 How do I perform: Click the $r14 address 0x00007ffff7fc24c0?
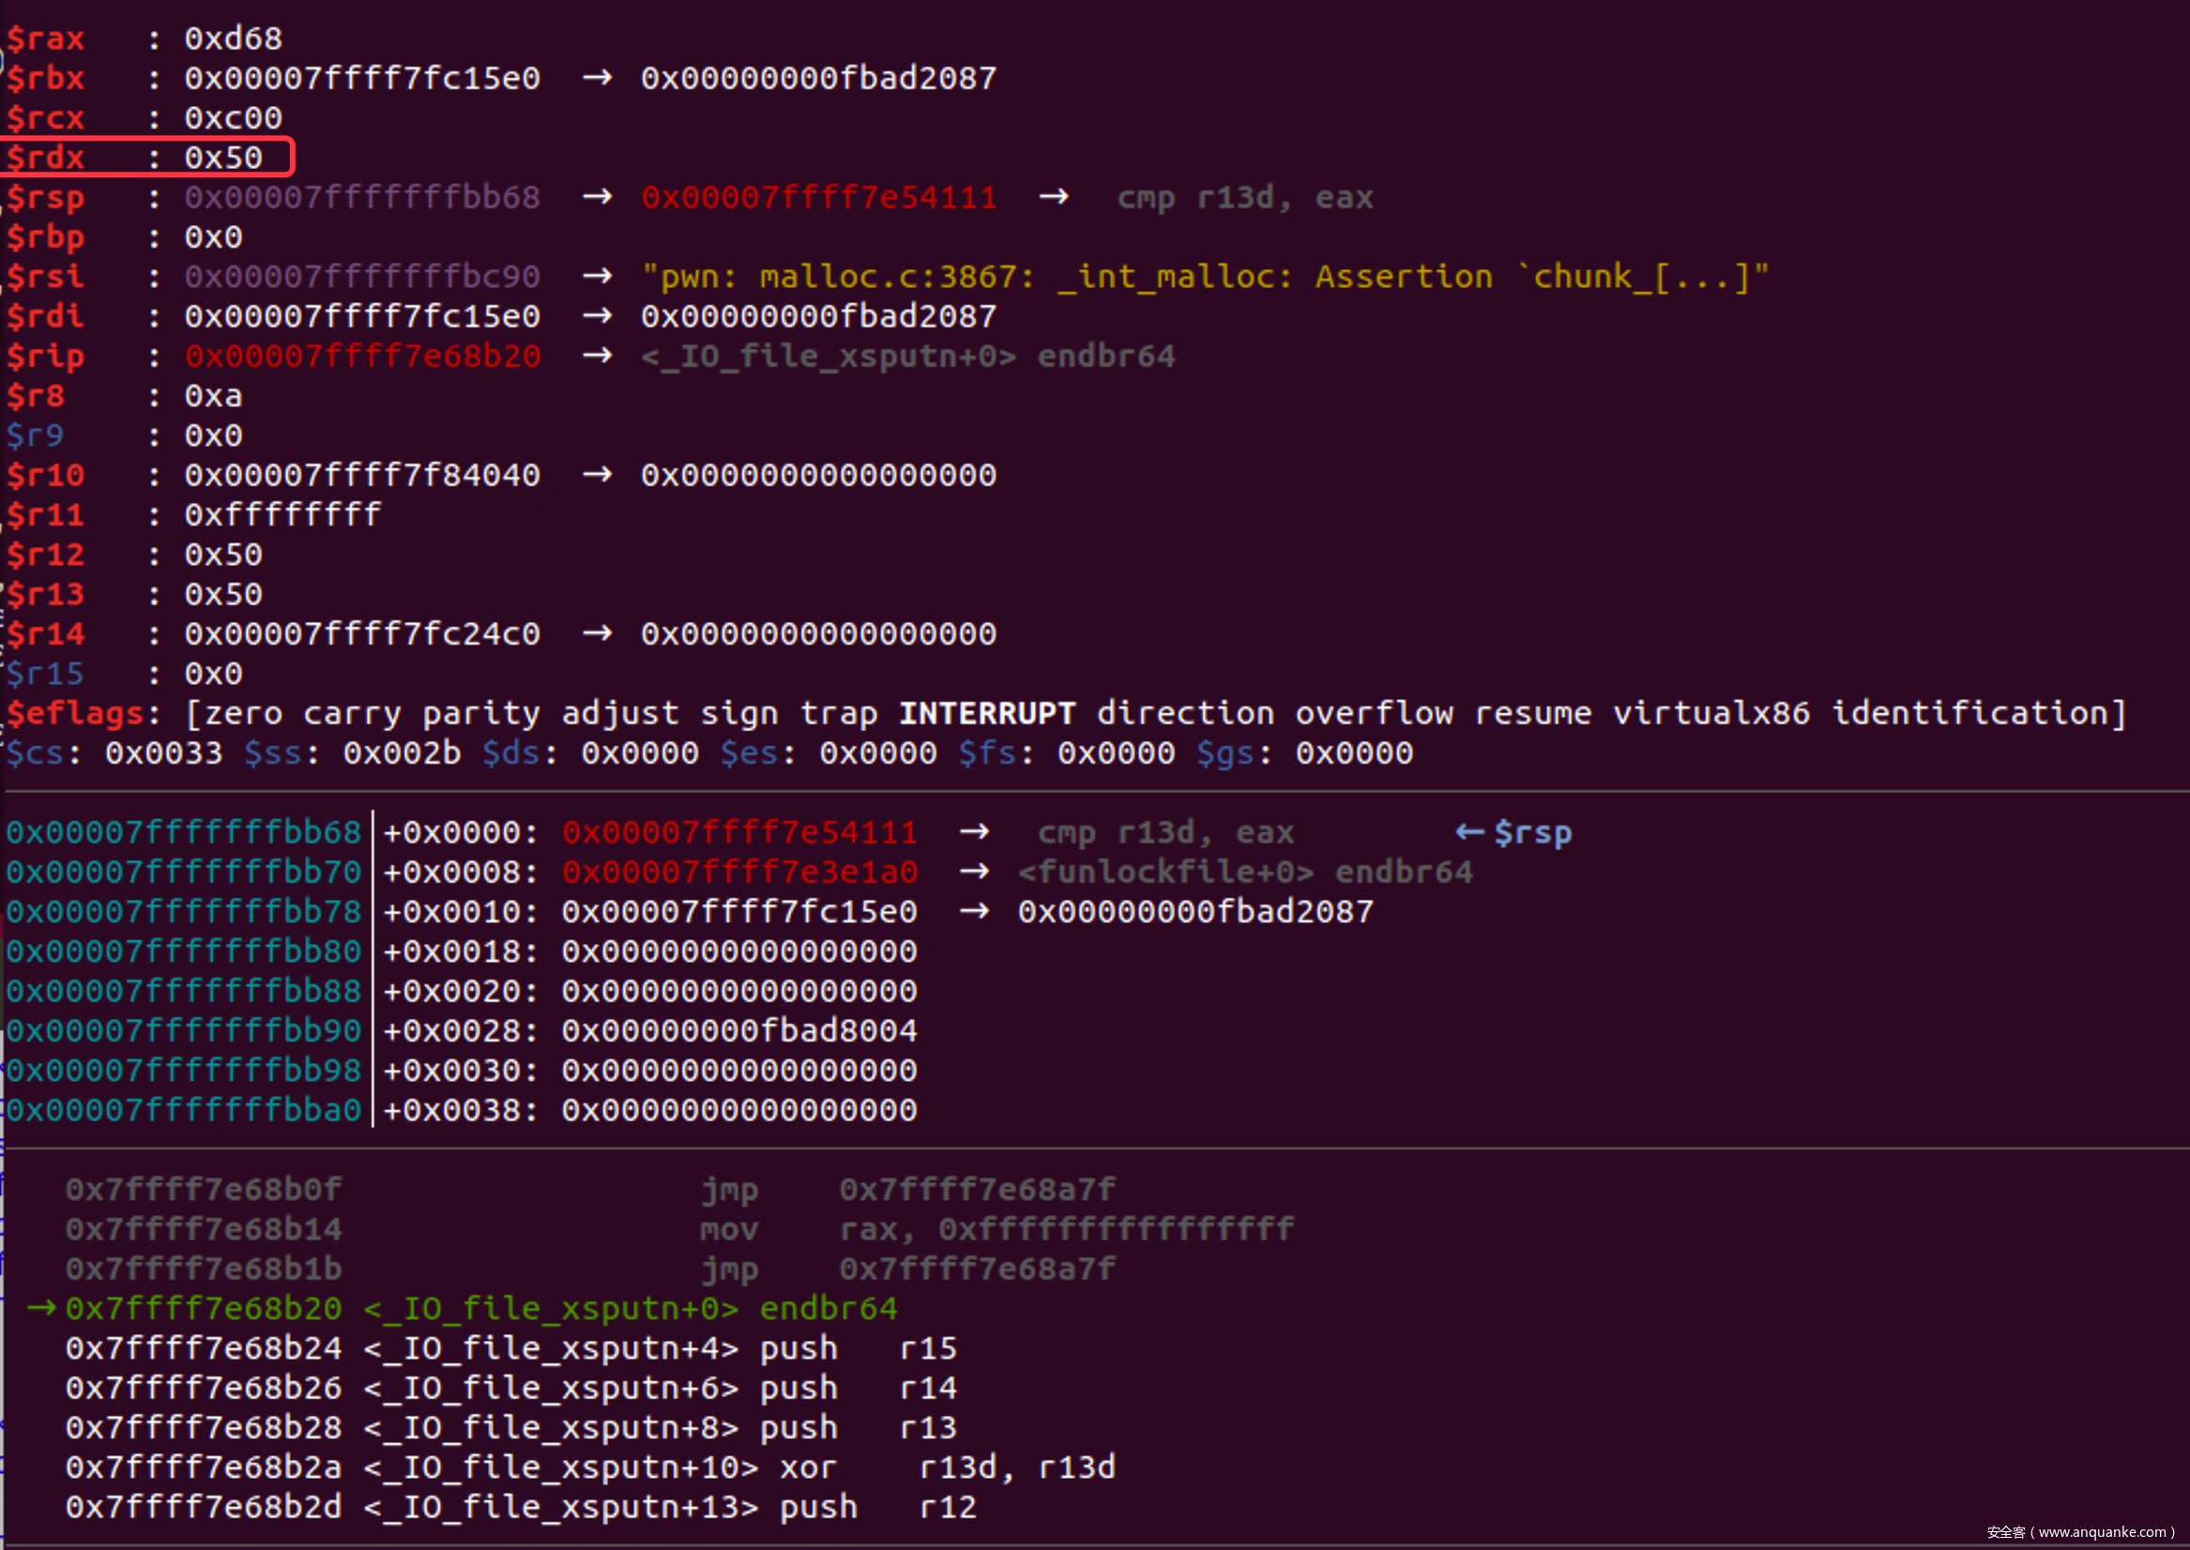[362, 633]
